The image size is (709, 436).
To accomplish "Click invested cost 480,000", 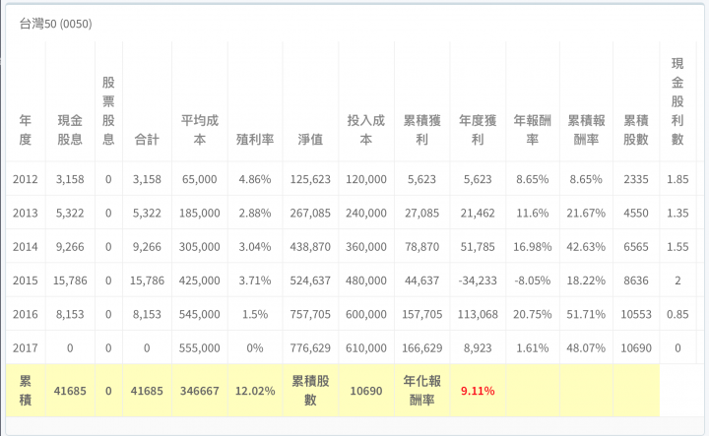I will (366, 280).
